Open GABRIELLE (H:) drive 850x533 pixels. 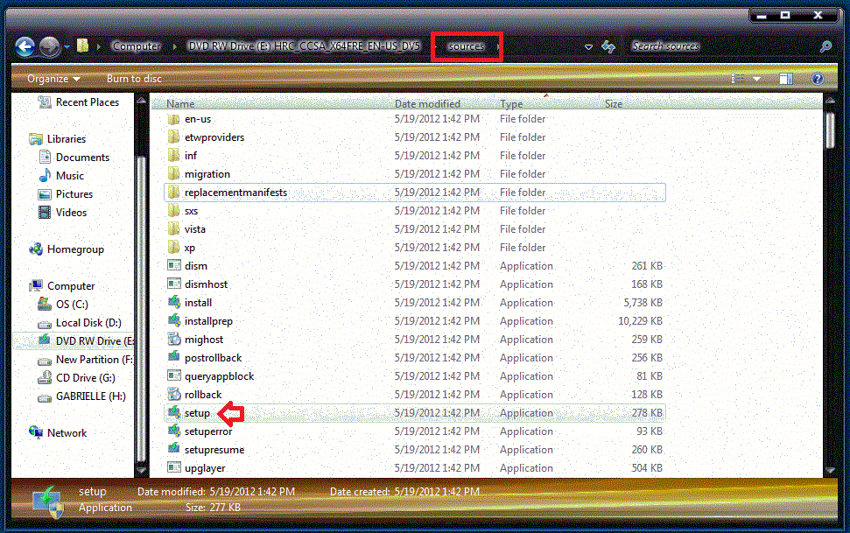pos(81,396)
